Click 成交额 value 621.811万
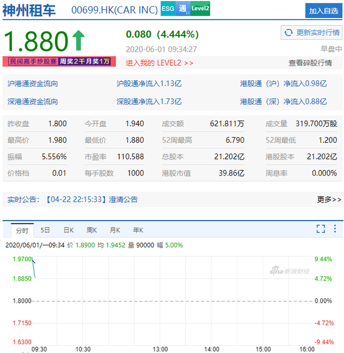 (x=227, y=123)
